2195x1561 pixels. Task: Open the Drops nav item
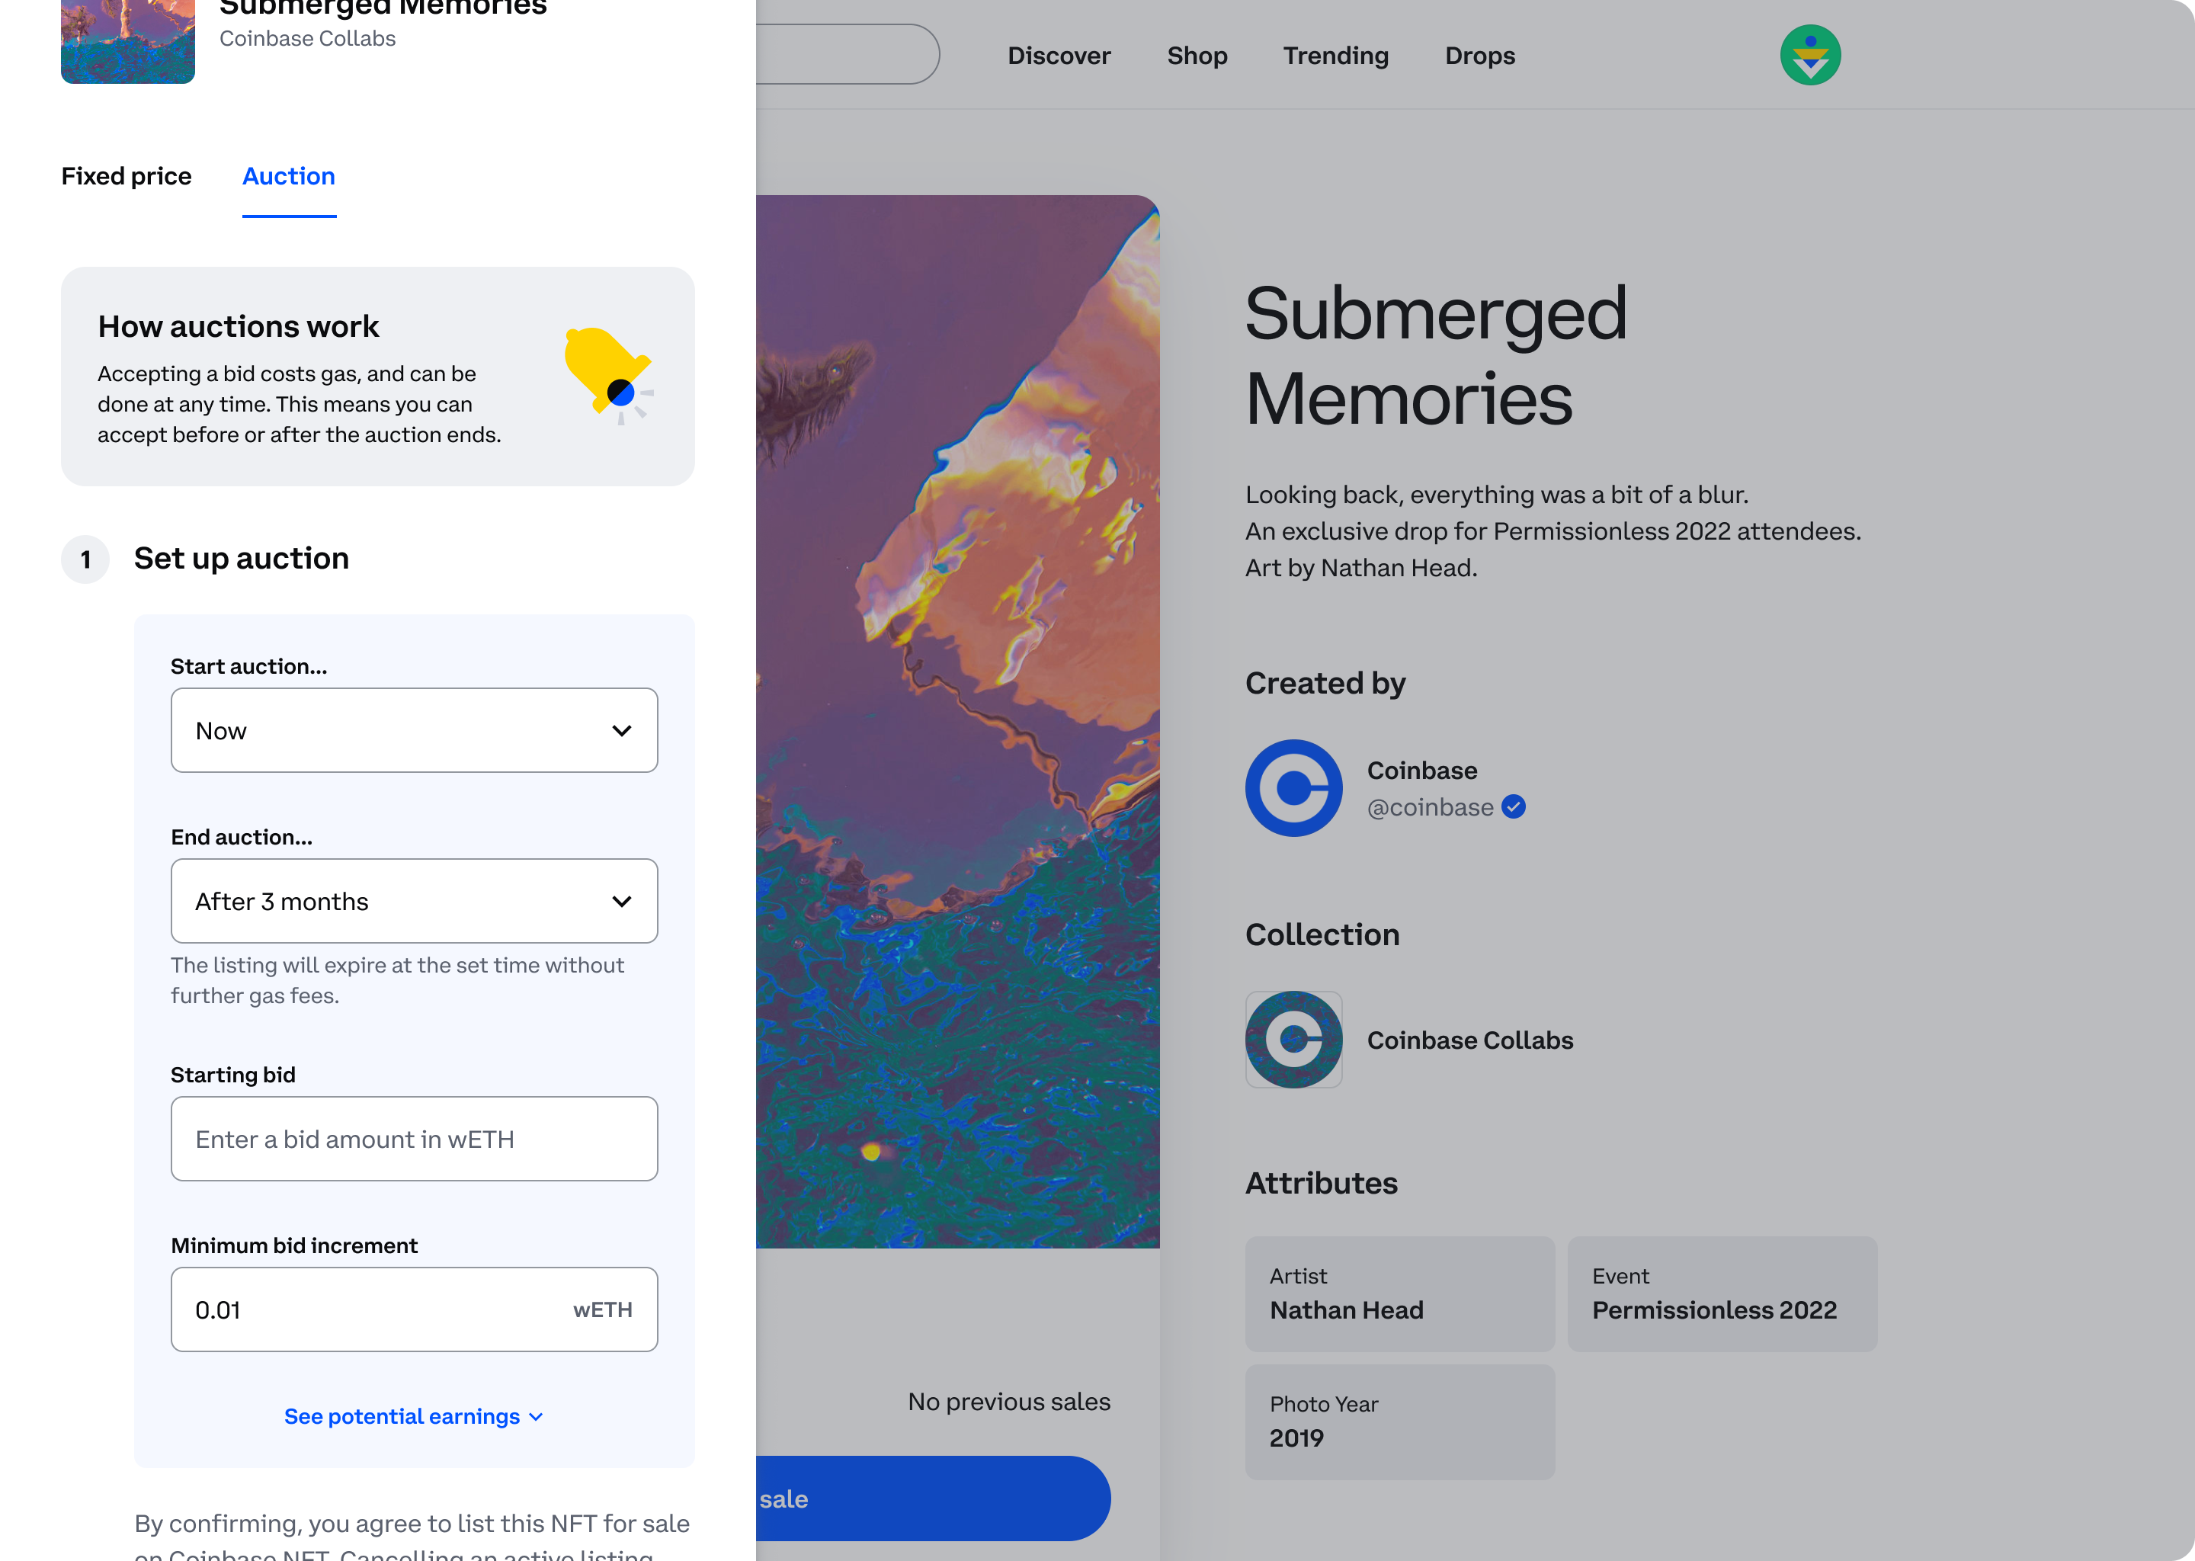point(1480,56)
